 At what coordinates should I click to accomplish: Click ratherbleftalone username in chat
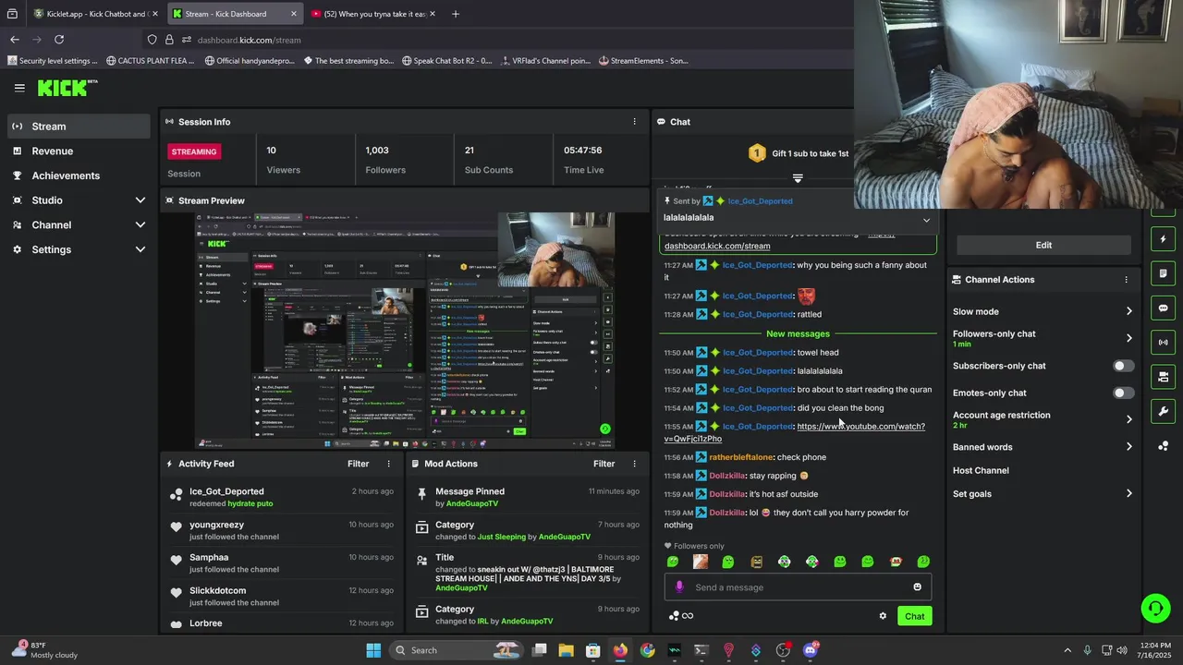[x=741, y=457]
